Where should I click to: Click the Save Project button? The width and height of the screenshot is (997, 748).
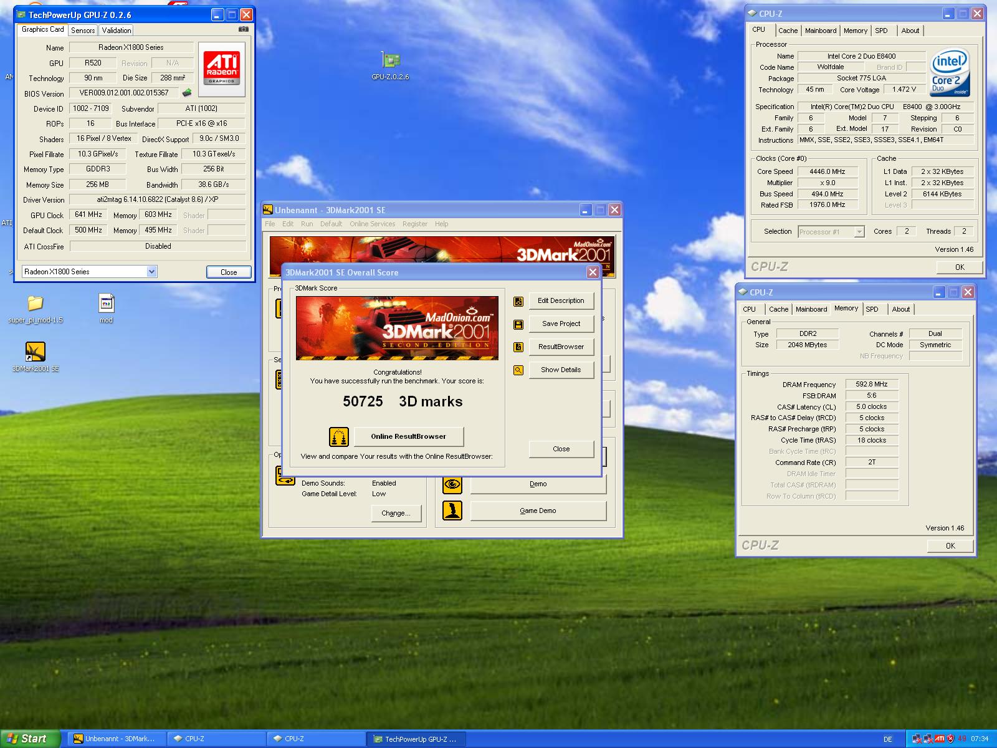pos(561,324)
